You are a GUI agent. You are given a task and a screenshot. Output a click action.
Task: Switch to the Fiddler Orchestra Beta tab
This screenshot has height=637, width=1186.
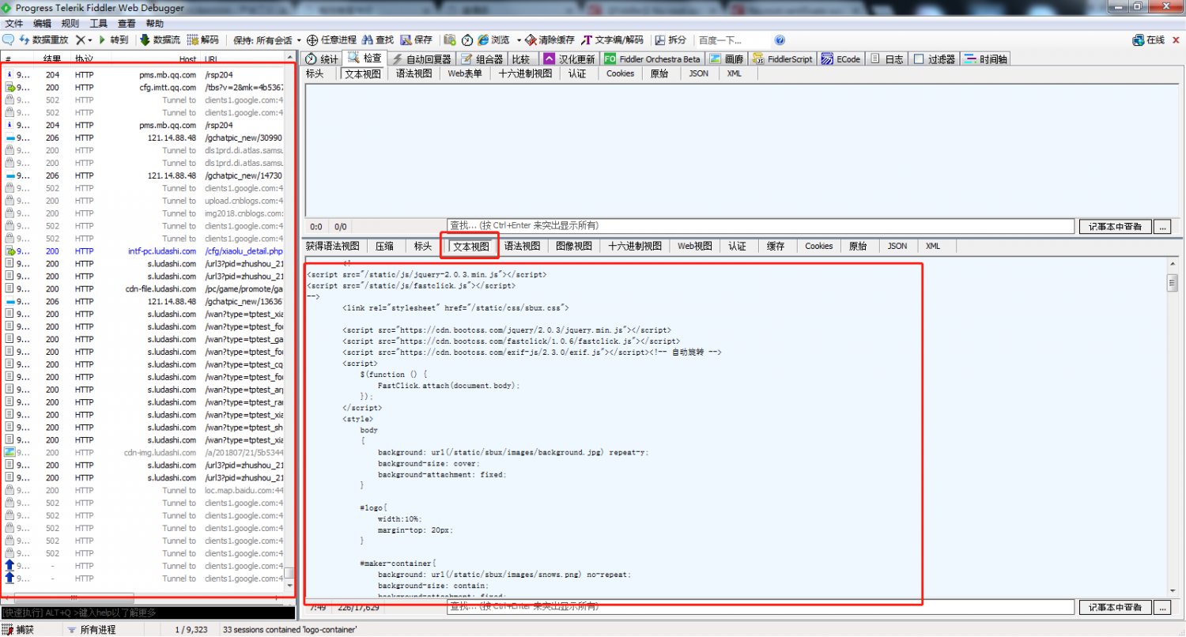(652, 59)
